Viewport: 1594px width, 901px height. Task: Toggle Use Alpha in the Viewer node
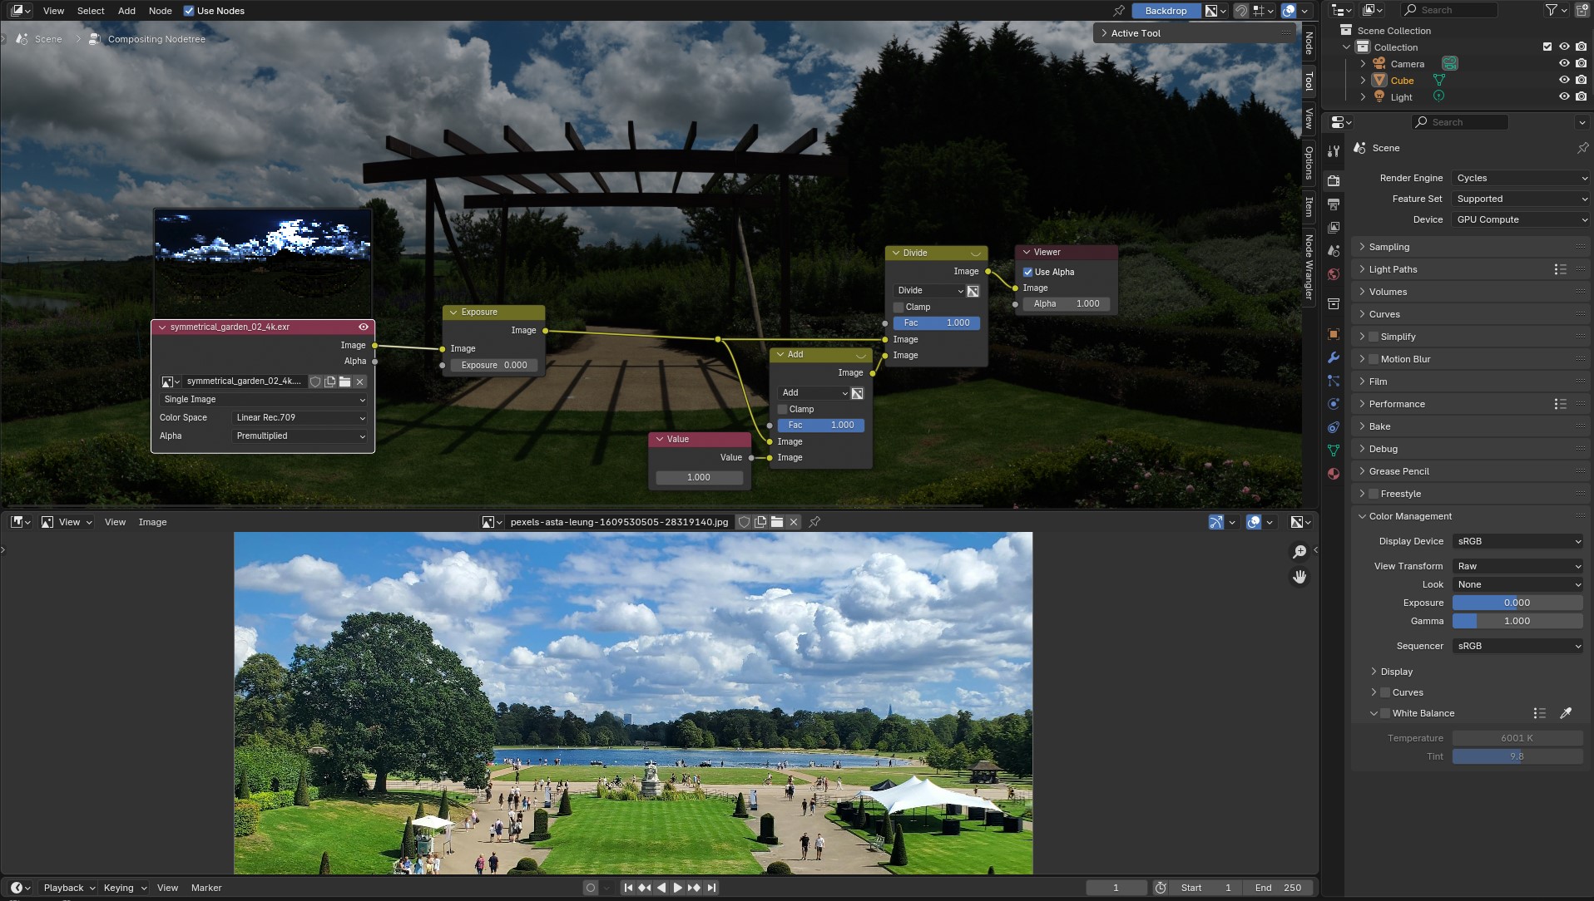(x=1027, y=272)
